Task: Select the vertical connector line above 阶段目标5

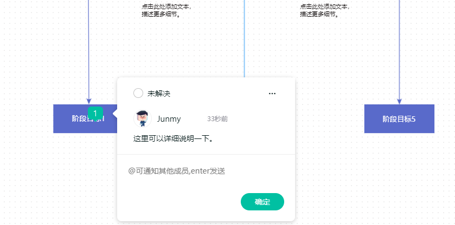Action: click(399, 49)
